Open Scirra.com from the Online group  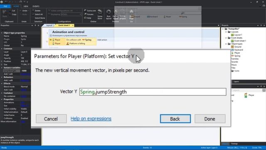click(x=90, y=11)
